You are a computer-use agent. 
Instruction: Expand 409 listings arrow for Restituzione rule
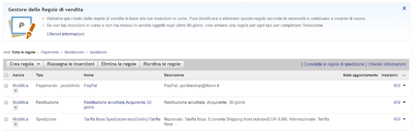coord(404,103)
